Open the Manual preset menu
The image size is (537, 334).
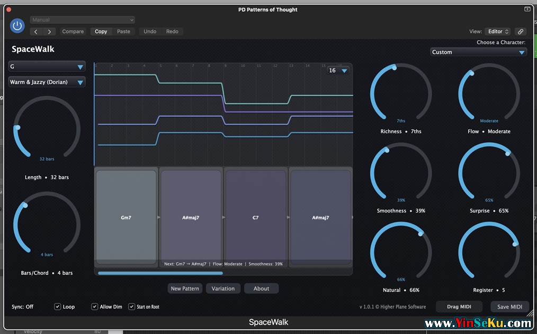tap(82, 20)
